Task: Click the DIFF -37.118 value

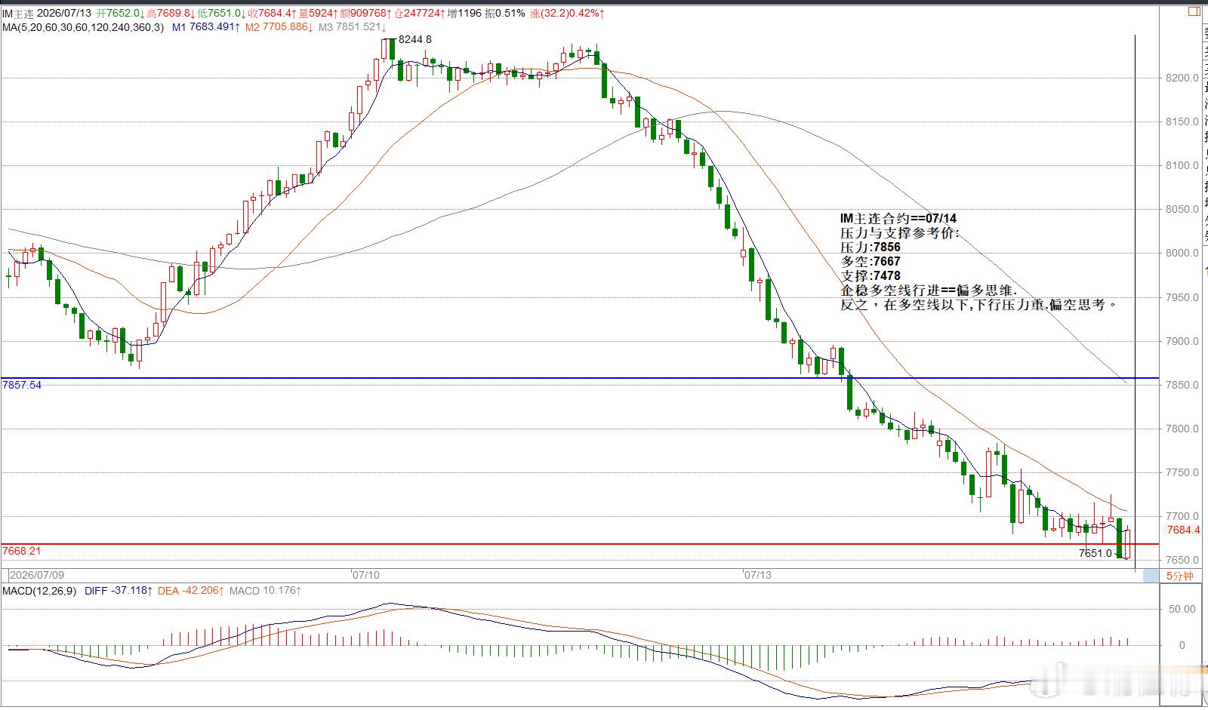Action: [x=120, y=591]
